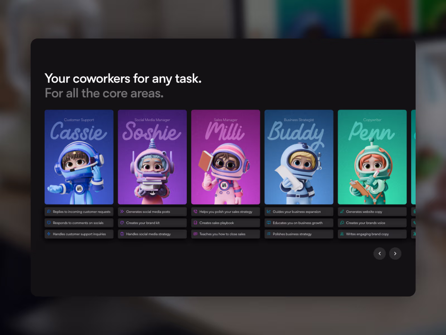The image size is (446, 335).
Task: Open the Penn Copywriter card
Action: 372,157
